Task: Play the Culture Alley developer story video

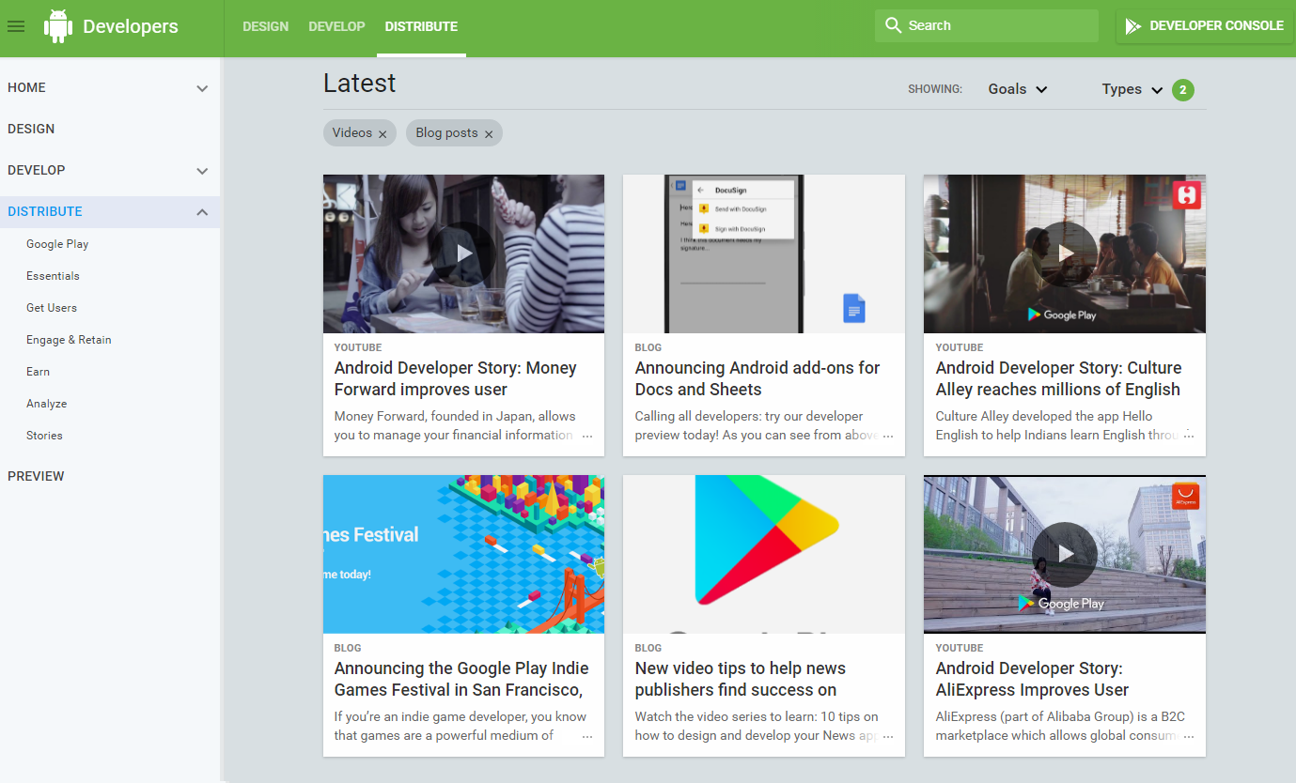Action: pos(1064,253)
